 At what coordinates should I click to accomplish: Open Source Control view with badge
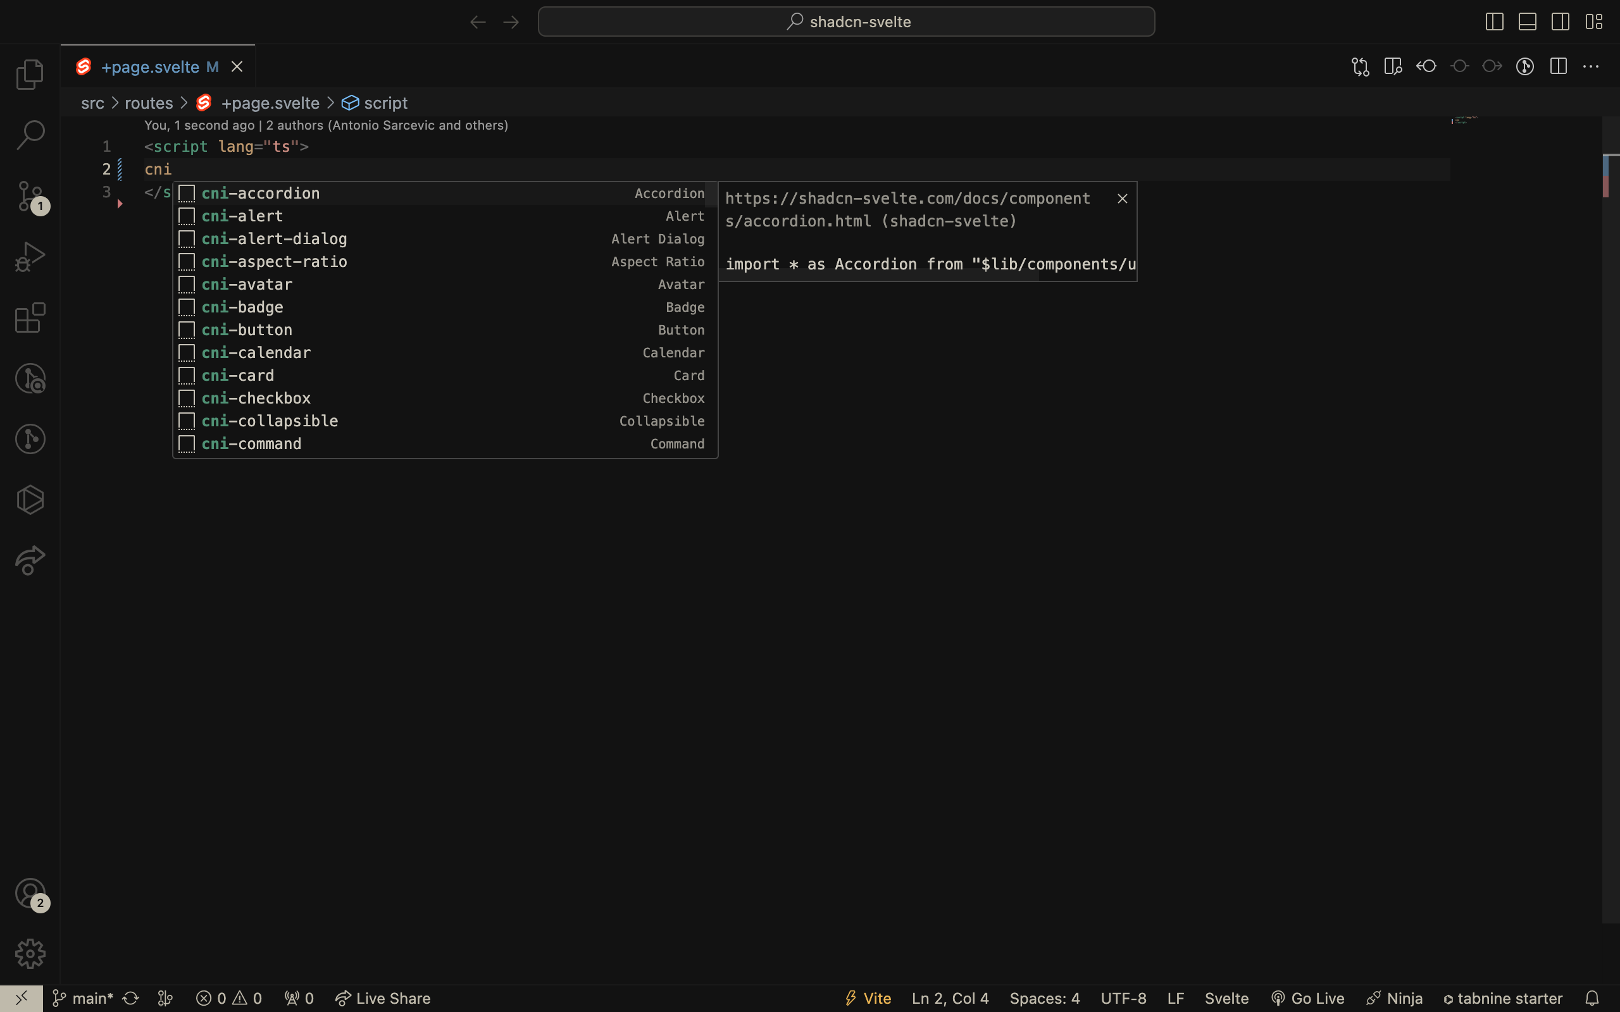[x=30, y=196]
